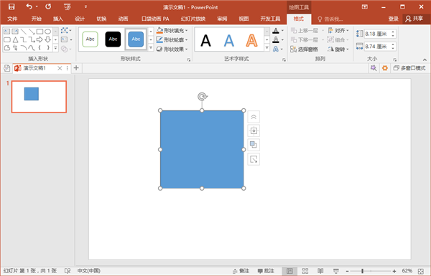Apply the blue Abc shape style

(x=136, y=39)
